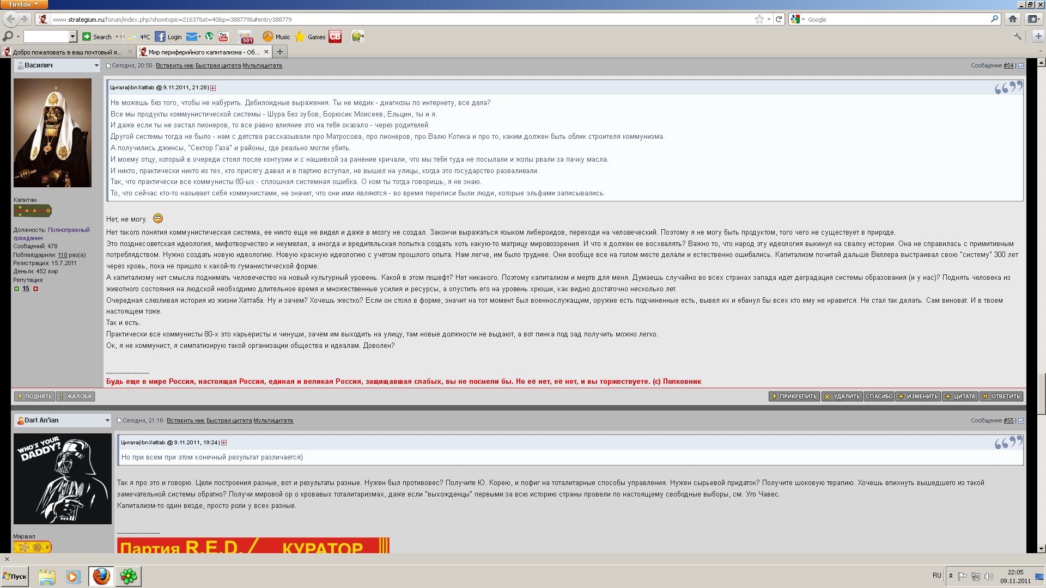Image resolution: width=1046 pixels, height=588 pixels.
Task: Open the toolbar magnifier dropdown arrow
Action: tap(18, 36)
